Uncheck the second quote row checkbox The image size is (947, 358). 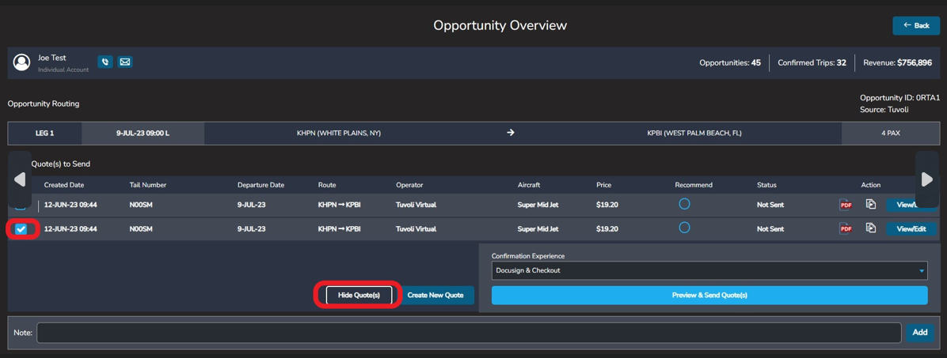21,229
